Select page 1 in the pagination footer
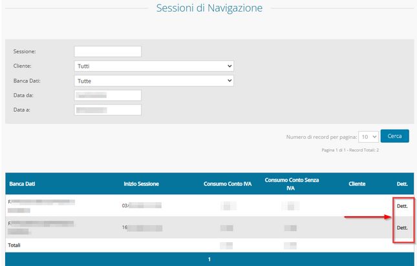The height and width of the screenshot is (266, 417). pos(209,260)
